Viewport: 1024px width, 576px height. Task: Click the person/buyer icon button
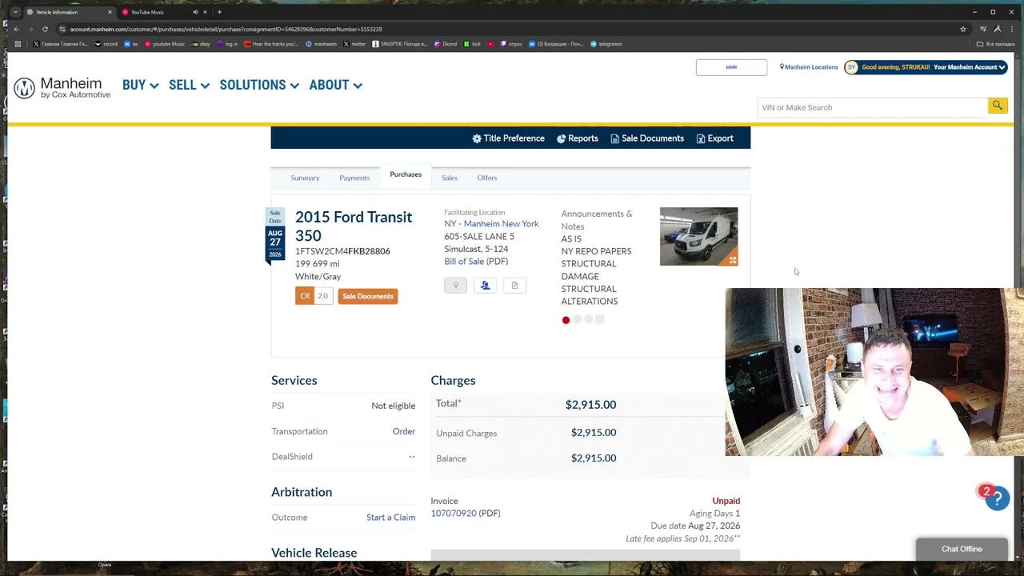(485, 286)
